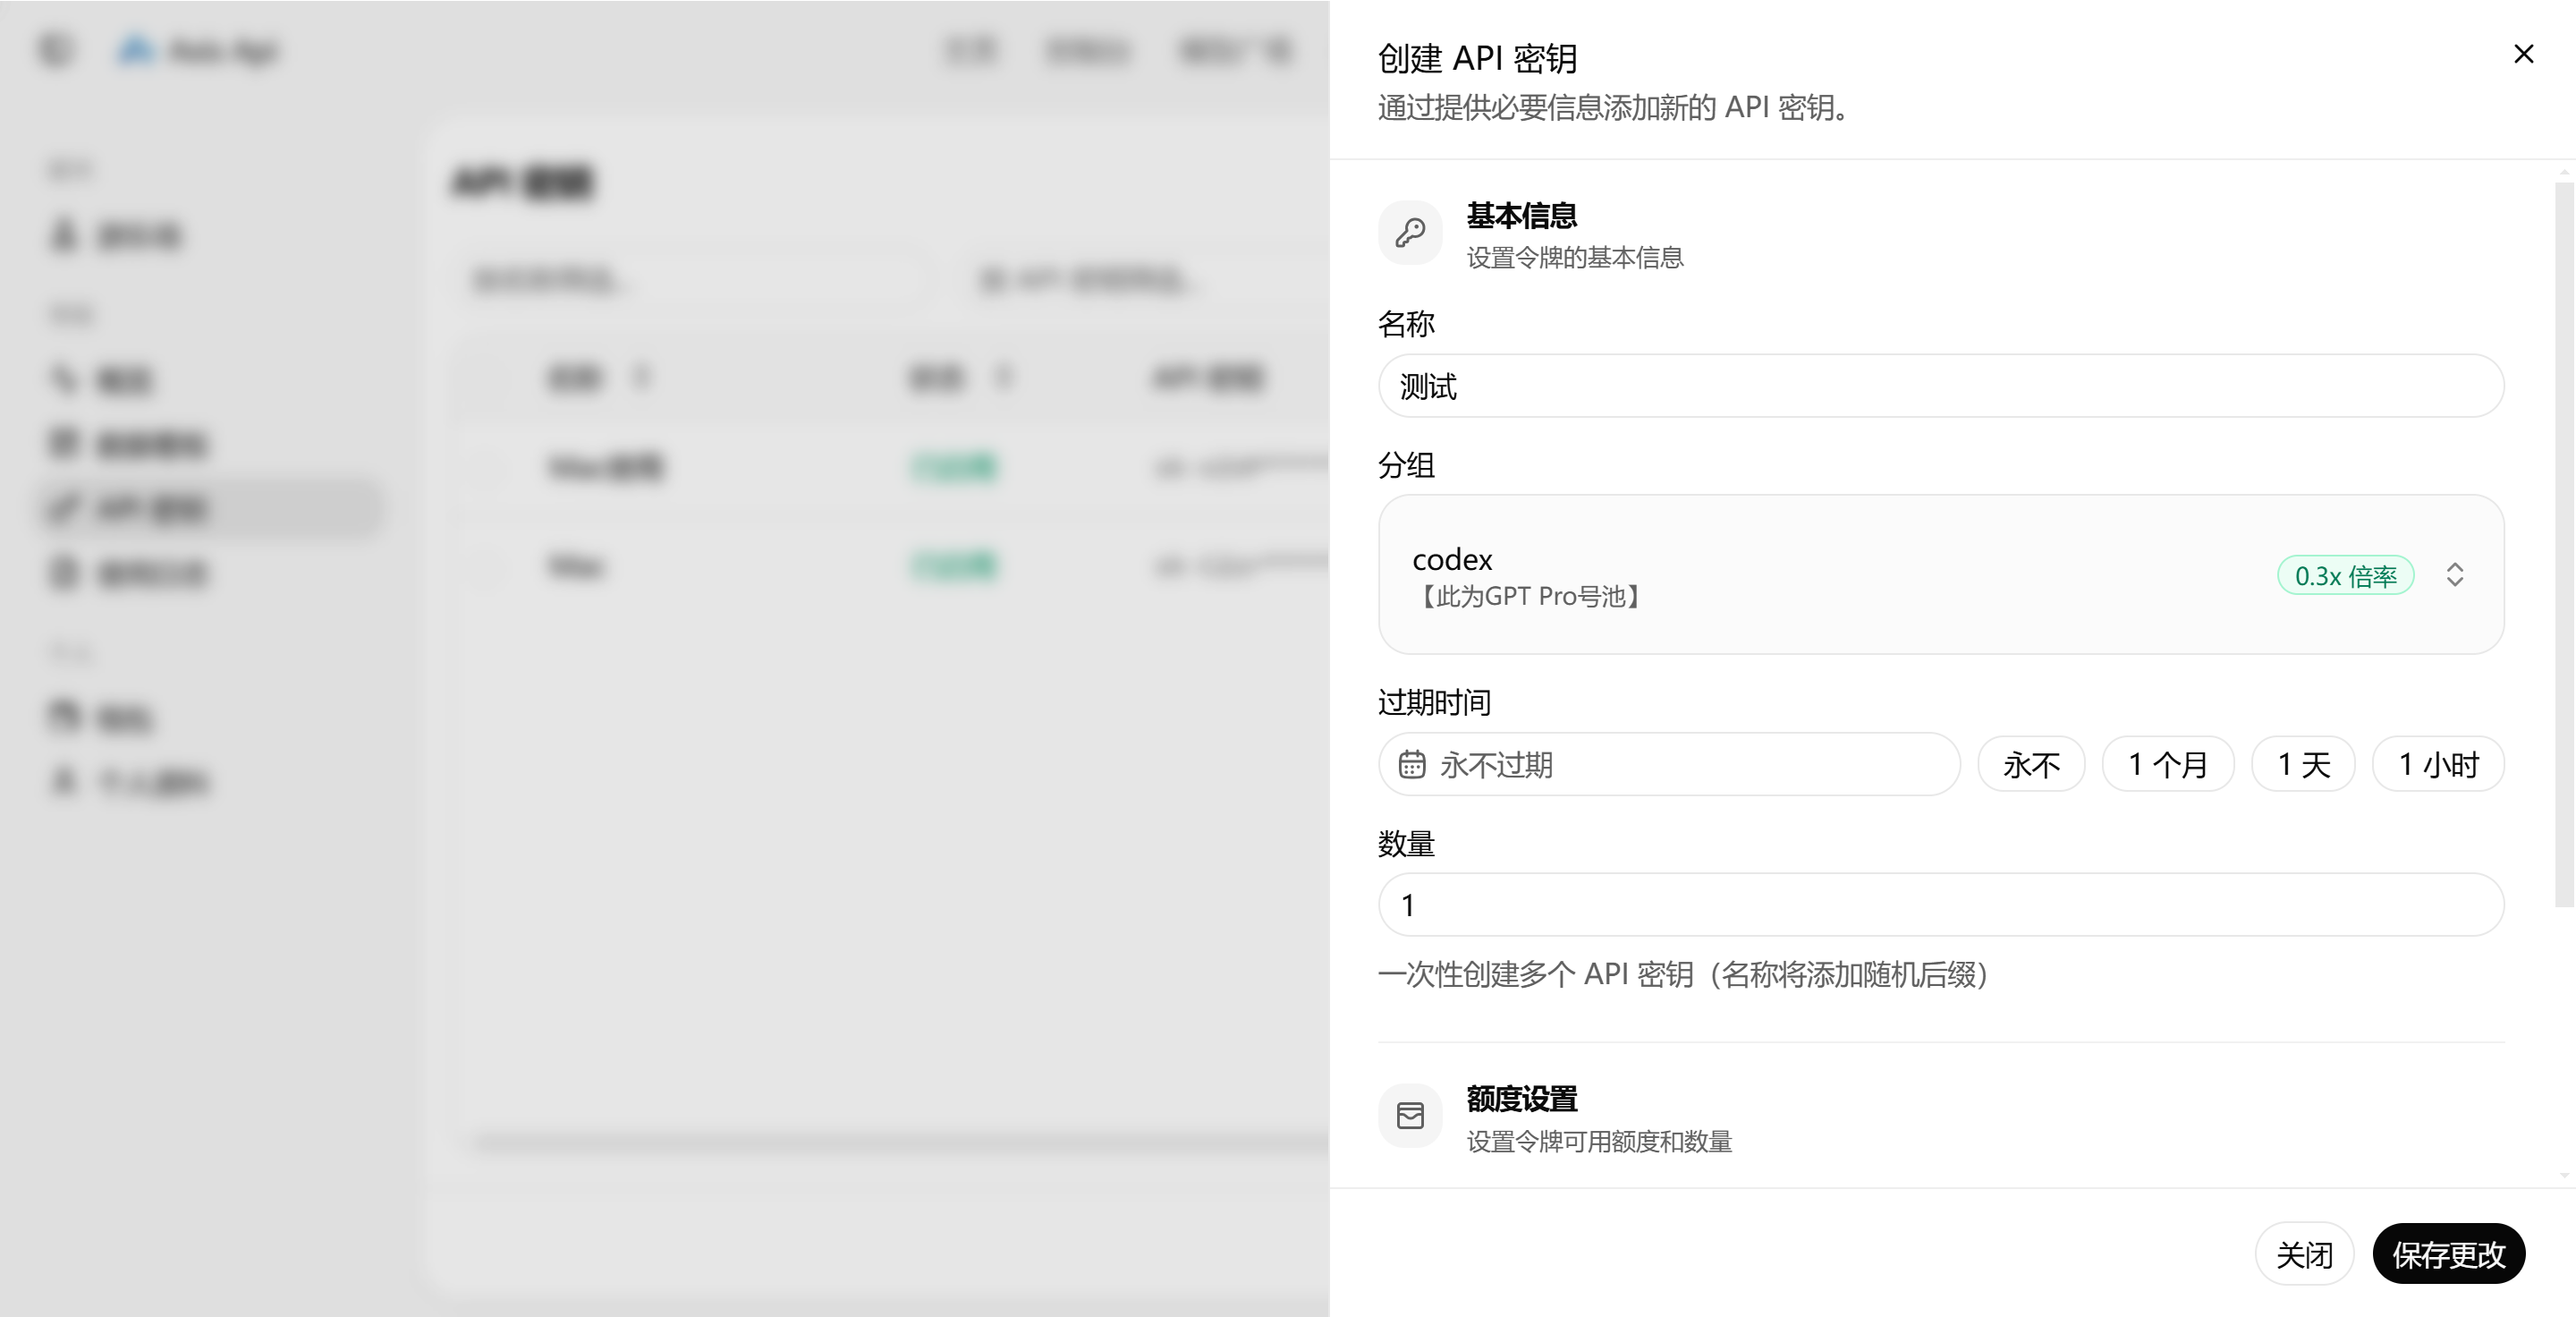The image size is (2576, 1317).
Task: Select the 1 个月 expiration preset
Action: point(2167,765)
